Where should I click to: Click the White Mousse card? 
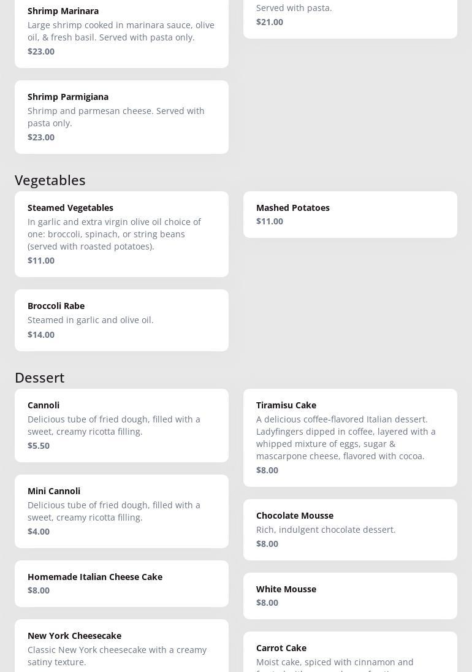[350, 595]
